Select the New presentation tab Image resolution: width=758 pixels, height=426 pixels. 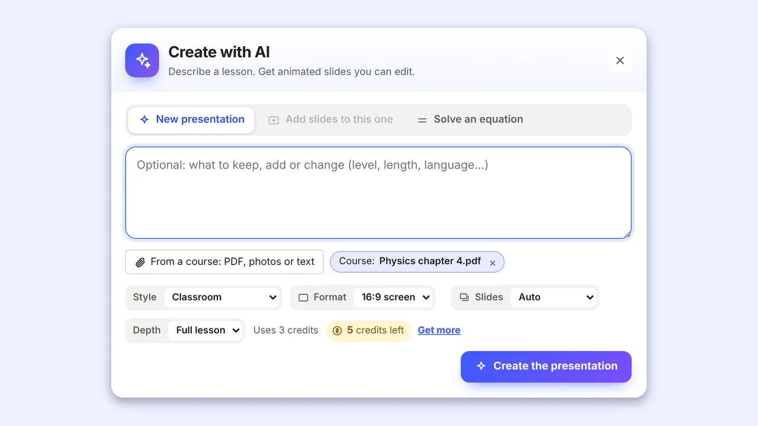[191, 120]
